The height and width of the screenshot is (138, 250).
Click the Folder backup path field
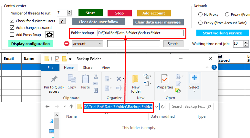coord(140,33)
